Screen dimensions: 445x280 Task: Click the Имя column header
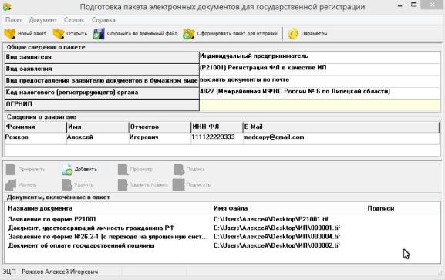98,127
